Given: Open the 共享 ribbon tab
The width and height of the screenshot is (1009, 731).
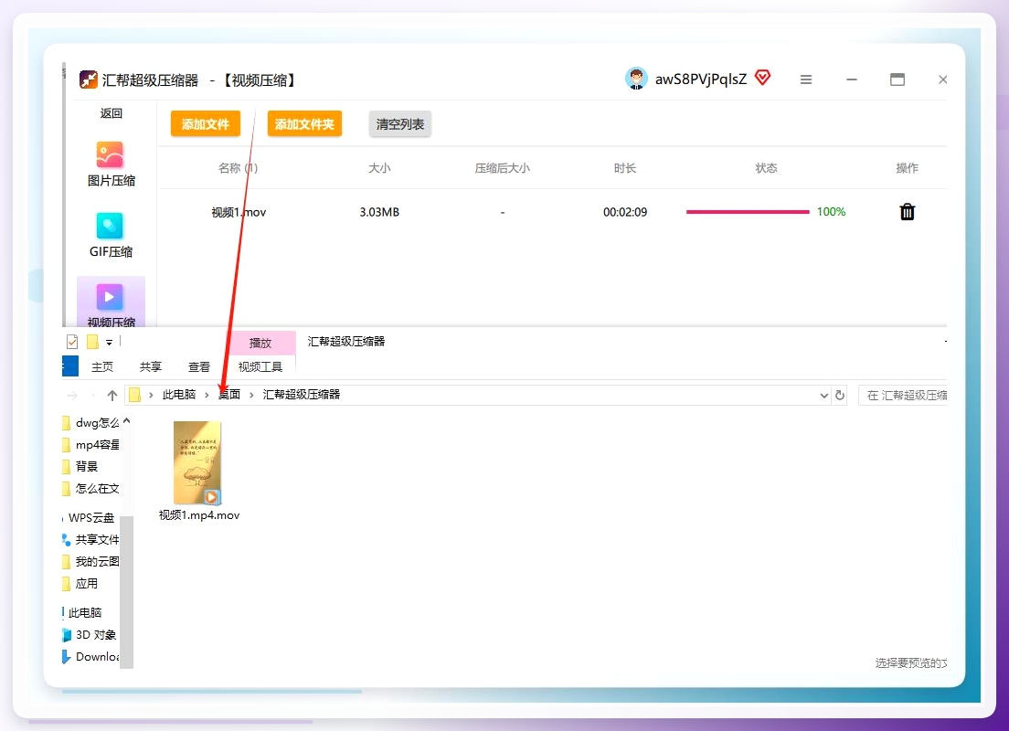Looking at the screenshot, I should [150, 366].
